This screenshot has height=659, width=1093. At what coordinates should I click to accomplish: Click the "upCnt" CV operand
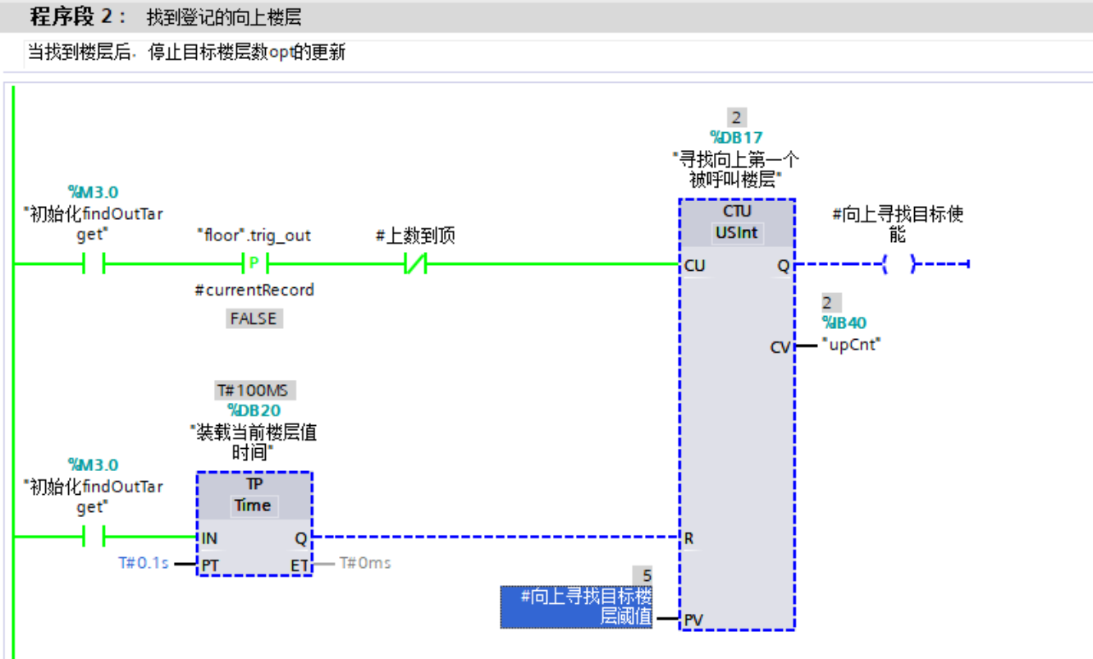[x=850, y=345]
